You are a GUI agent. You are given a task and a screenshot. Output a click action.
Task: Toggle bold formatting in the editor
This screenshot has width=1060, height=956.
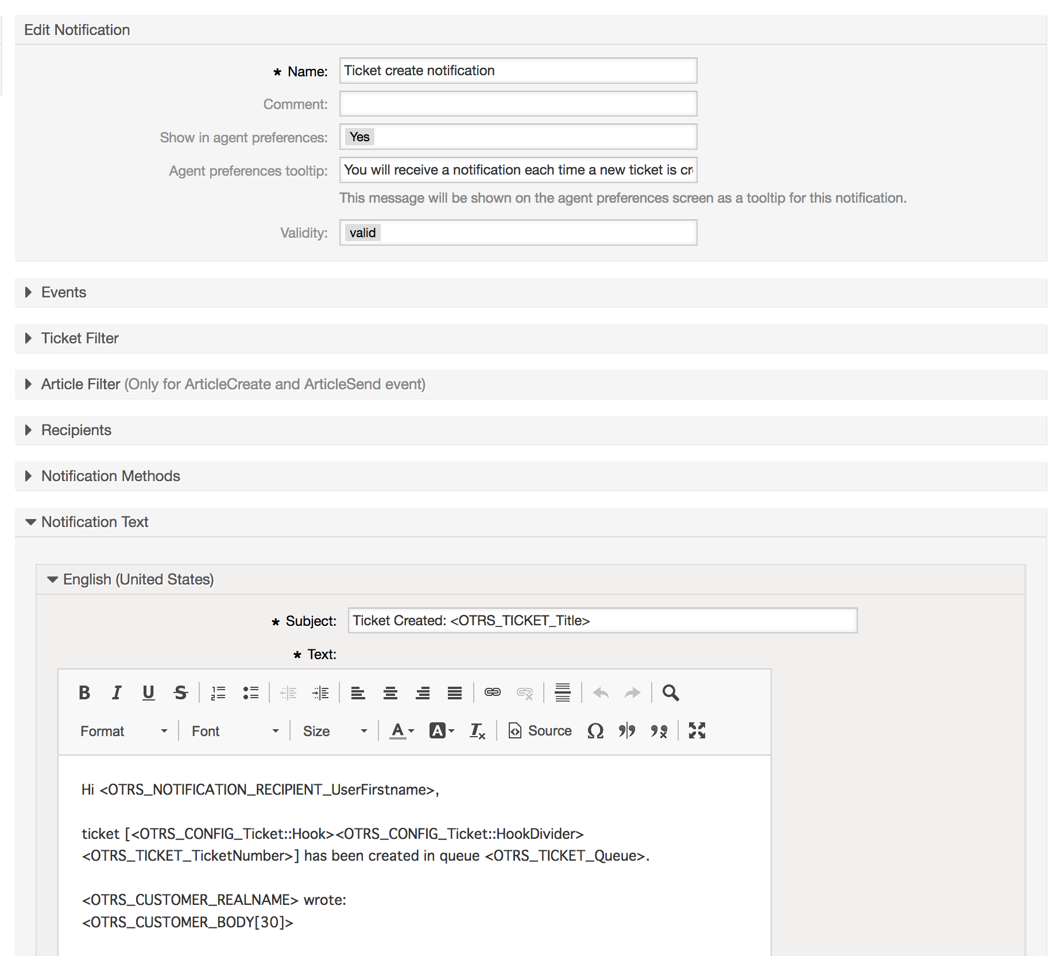coord(84,692)
